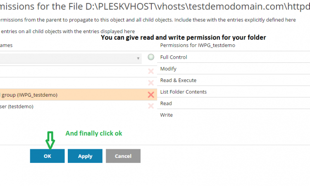
Task: Select the Read & Execute permission
Action: (234, 80)
